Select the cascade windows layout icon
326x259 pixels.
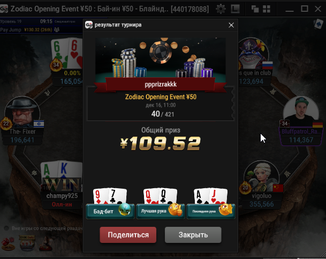point(255,9)
